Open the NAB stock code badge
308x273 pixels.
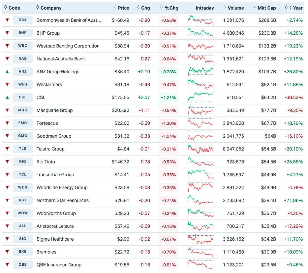[23, 59]
